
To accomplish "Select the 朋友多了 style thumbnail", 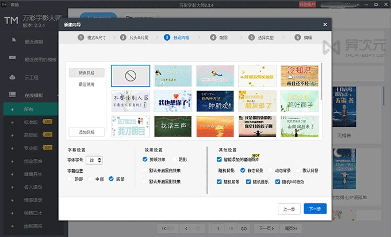I will coord(258,101).
